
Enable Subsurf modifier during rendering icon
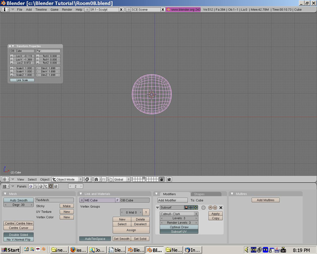187,208
